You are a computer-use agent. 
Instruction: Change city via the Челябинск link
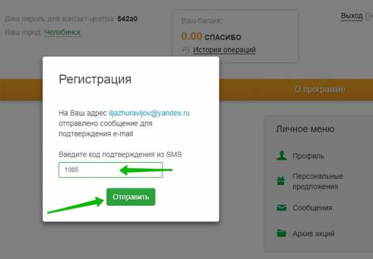[x=62, y=32]
